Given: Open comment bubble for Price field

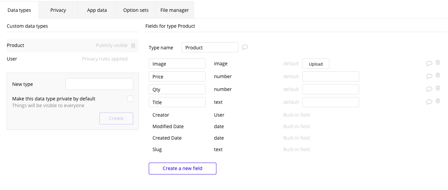Looking at the screenshot, I should click(x=429, y=76).
